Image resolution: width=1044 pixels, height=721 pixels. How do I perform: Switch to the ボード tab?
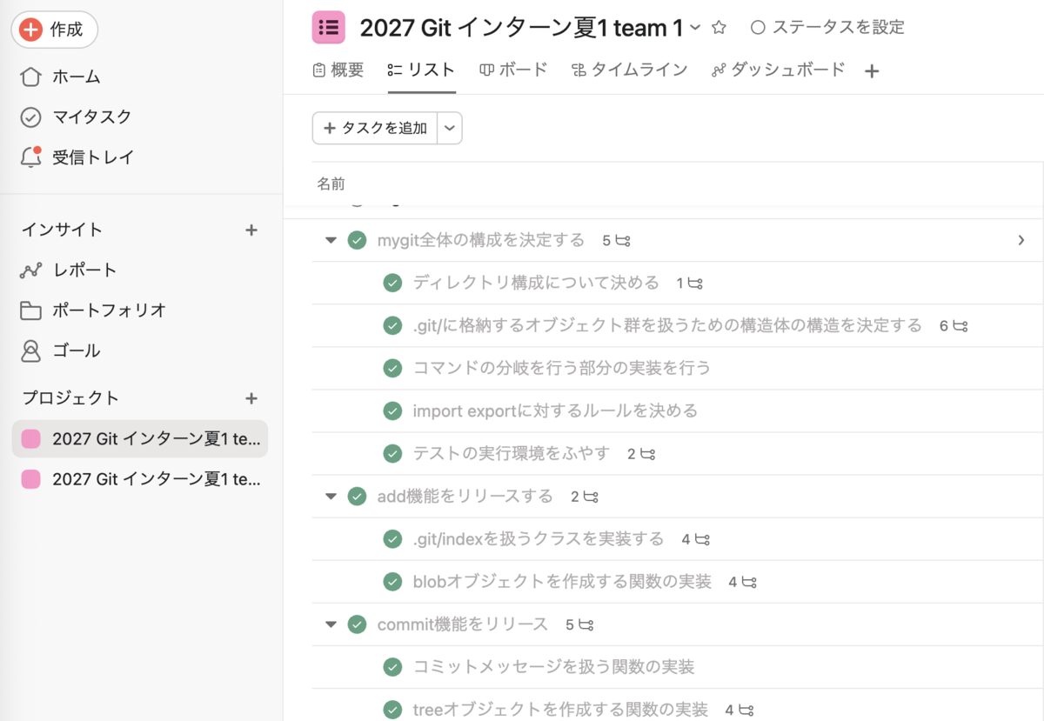(513, 70)
